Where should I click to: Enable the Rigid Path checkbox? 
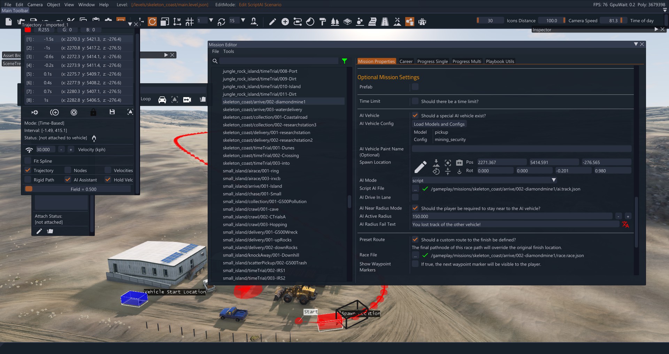[x=28, y=180]
